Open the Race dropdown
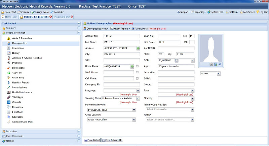The height and width of the screenshot is (146, 269). click(192, 90)
